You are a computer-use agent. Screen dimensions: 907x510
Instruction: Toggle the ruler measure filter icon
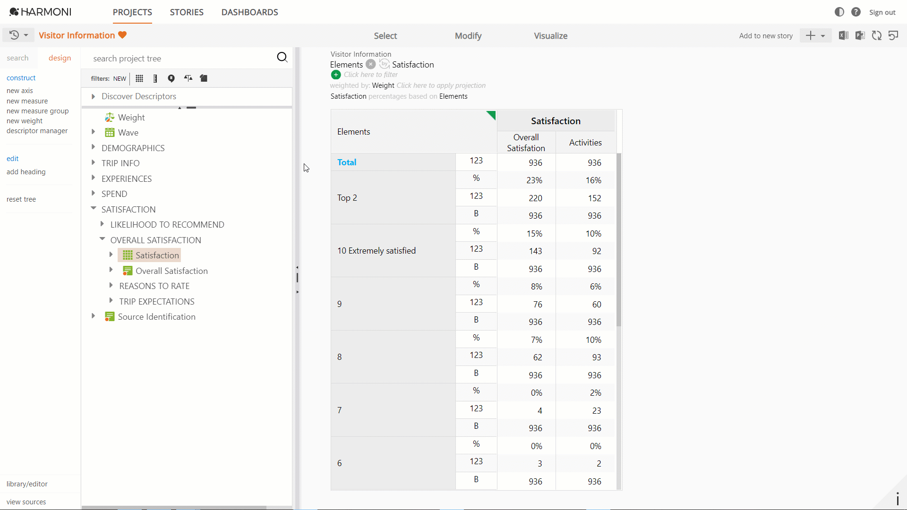(155, 78)
